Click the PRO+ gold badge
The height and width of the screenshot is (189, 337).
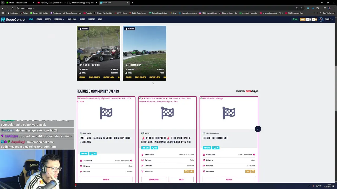point(303,19)
